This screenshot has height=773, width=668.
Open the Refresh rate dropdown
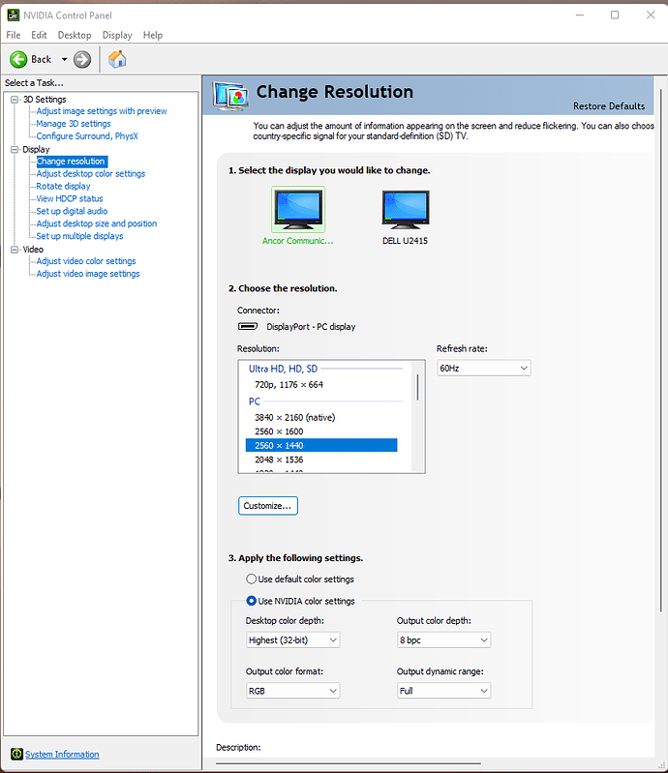coord(483,368)
